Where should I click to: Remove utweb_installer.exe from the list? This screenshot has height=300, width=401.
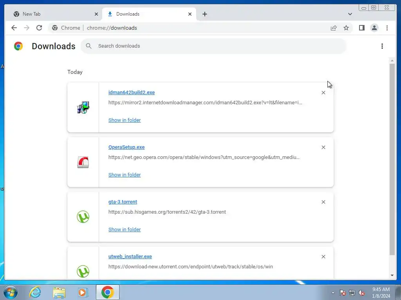pyautogui.click(x=323, y=257)
